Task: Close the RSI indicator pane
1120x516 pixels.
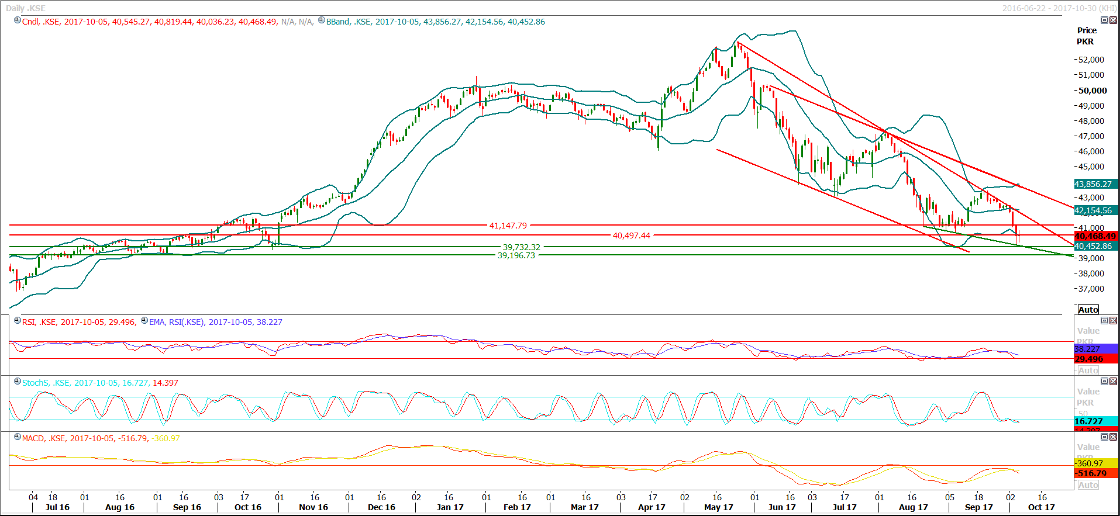Action: [x=1113, y=321]
